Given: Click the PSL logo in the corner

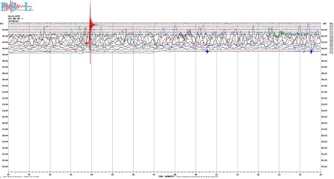Looking at the screenshot, I should click(x=16, y=7).
